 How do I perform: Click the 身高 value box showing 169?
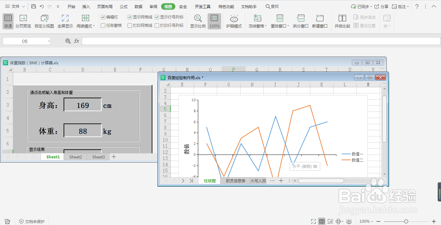pos(83,105)
